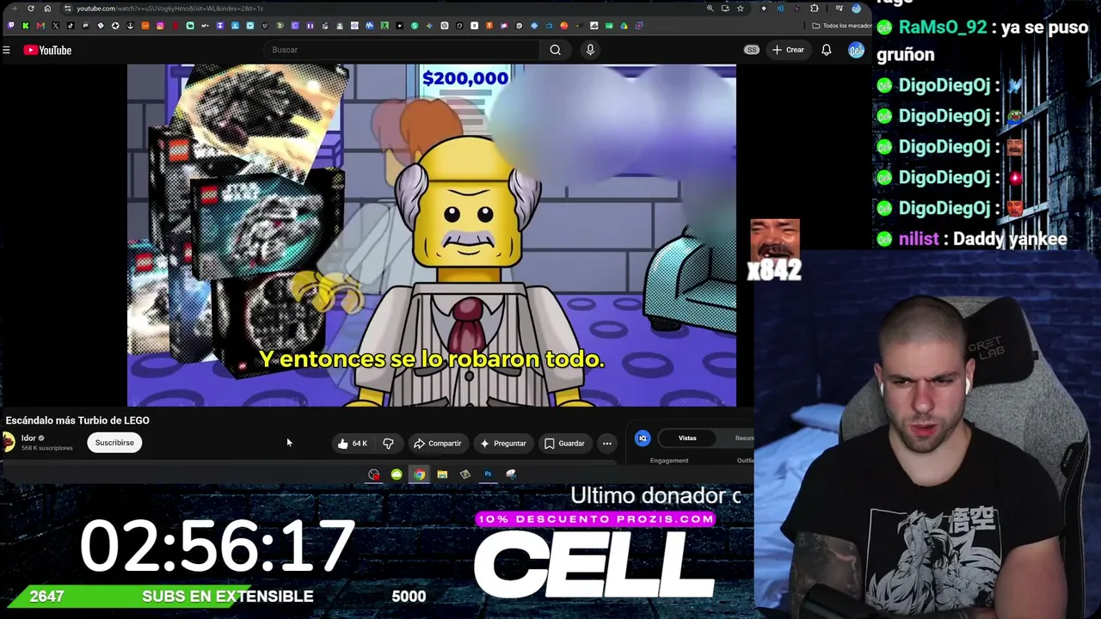The height and width of the screenshot is (619, 1101).
Task: Open the Idor channel avatar
Action: pyautogui.click(x=9, y=443)
